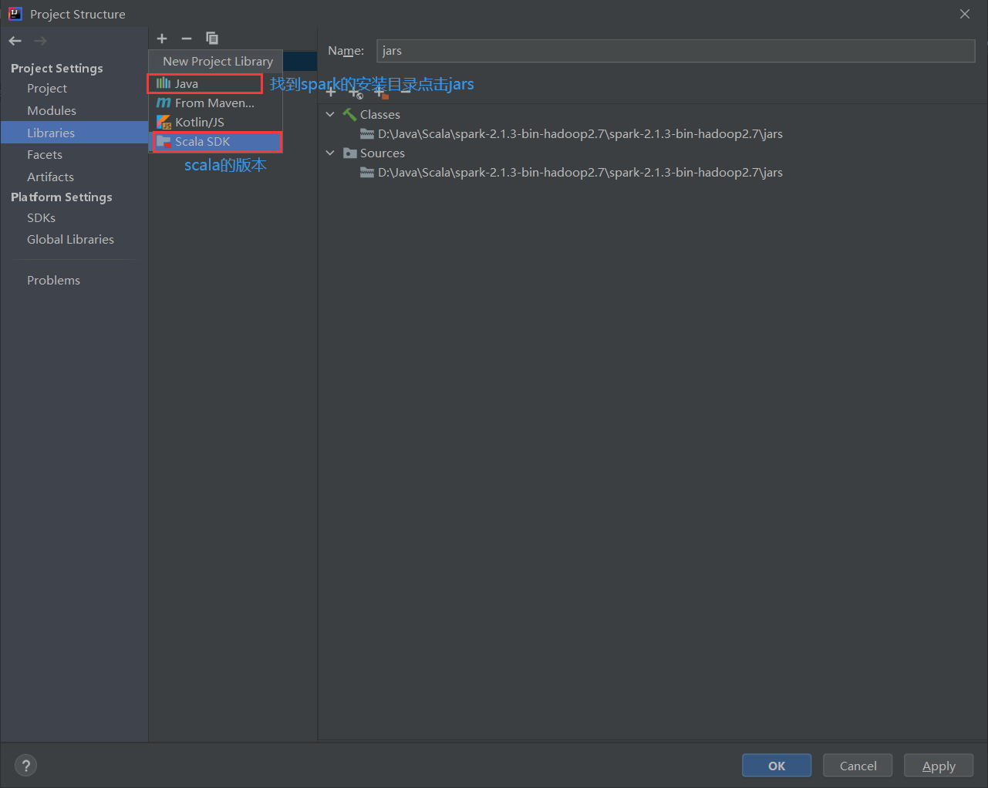Select From Maven... library type
Screen dimensions: 988x788
215,103
